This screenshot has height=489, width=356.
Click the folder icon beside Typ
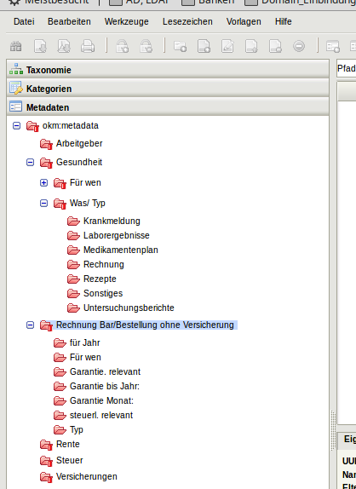pos(60,429)
